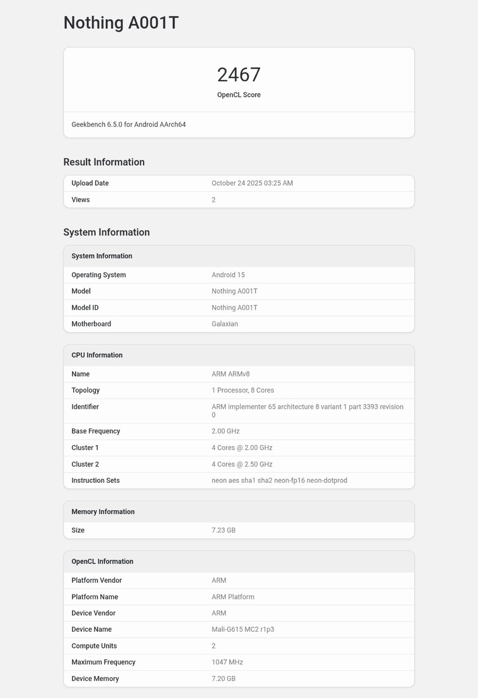The width and height of the screenshot is (478, 698).
Task: Click the Cluster 2 frequency value
Action: point(242,464)
